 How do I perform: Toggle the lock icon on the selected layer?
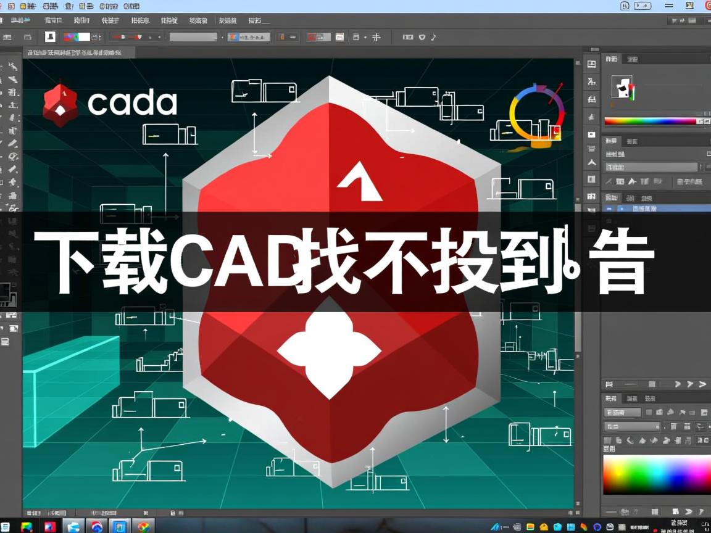click(x=622, y=209)
